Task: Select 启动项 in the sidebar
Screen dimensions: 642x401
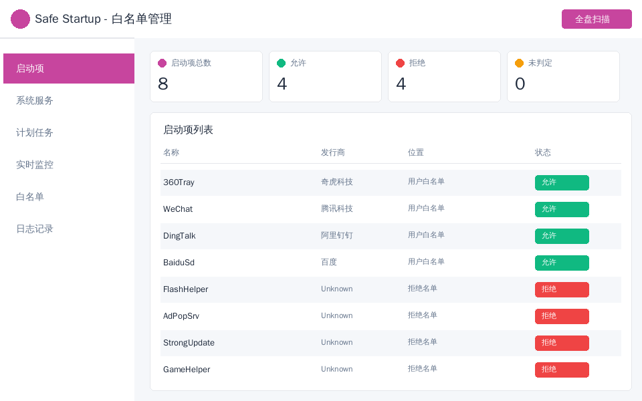Action: [69, 68]
